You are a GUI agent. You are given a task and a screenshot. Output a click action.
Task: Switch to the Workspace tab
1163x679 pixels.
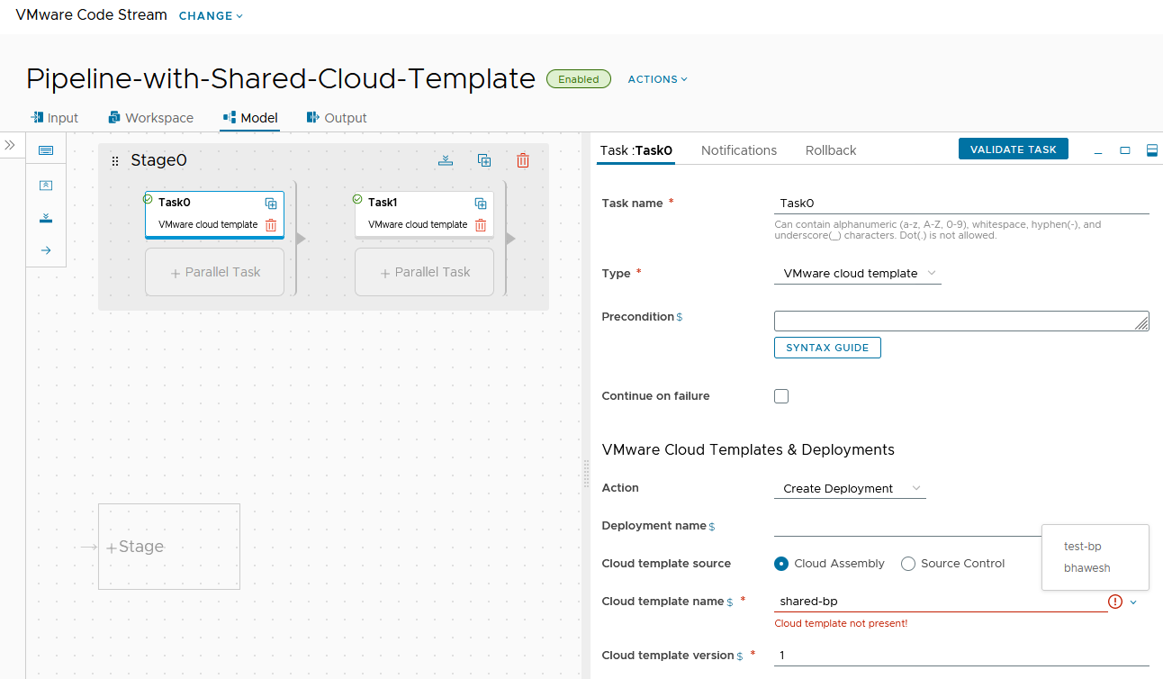150,118
